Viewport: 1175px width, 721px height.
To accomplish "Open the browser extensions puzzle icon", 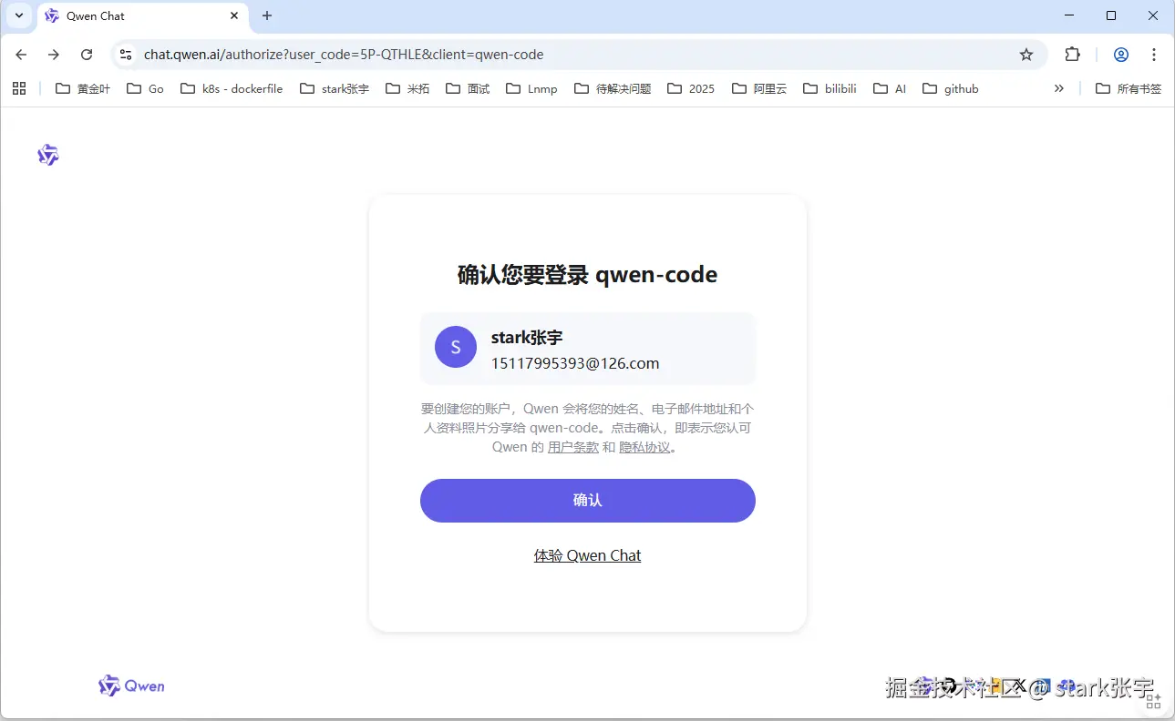I will click(x=1072, y=55).
